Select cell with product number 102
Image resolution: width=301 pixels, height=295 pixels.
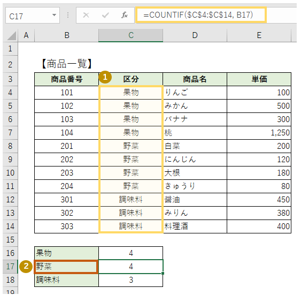(67, 106)
